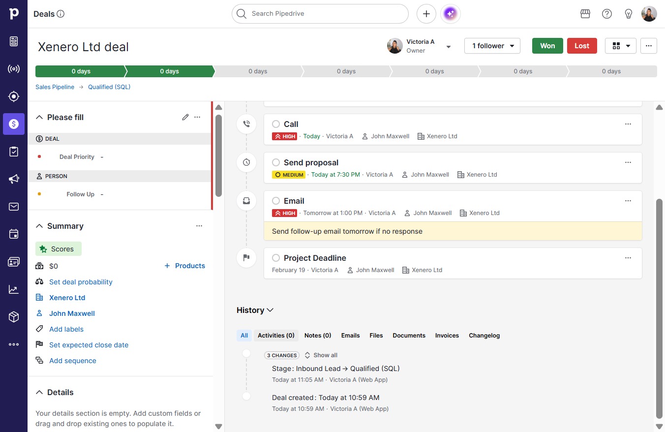Open the deal's more actions menu
This screenshot has width=665, height=432.
coord(649,46)
